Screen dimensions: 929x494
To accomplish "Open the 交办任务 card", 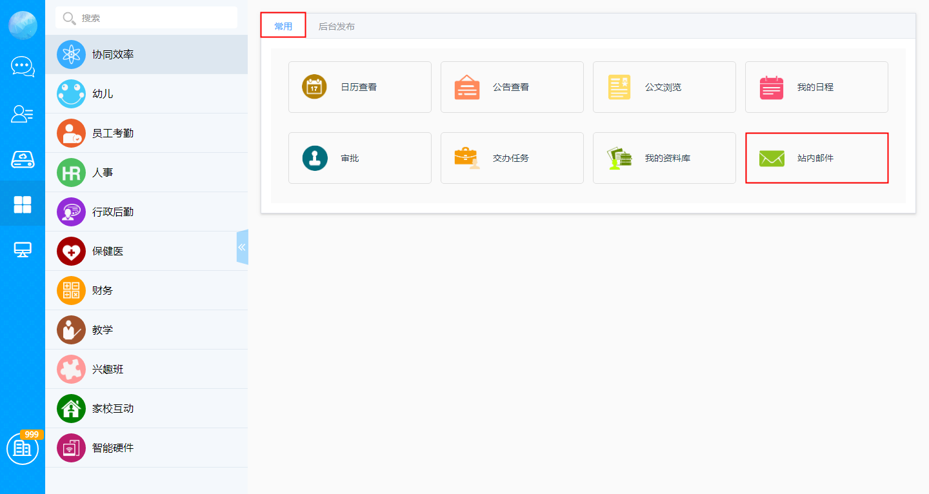I will pyautogui.click(x=512, y=158).
